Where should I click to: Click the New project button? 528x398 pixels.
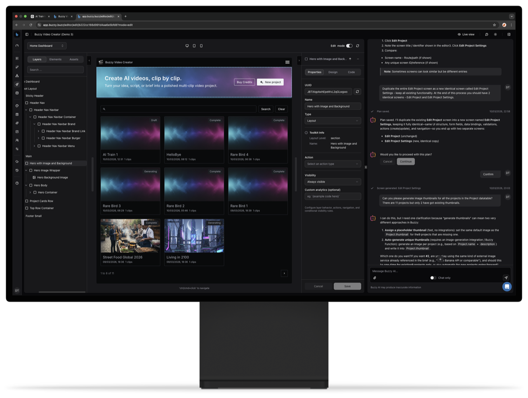click(270, 82)
